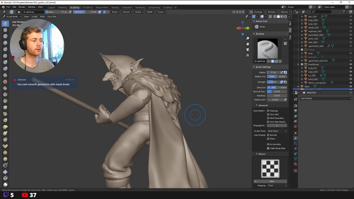Toggle strength pressure icon in Brush Settings
354x199 pixels.
282,82
